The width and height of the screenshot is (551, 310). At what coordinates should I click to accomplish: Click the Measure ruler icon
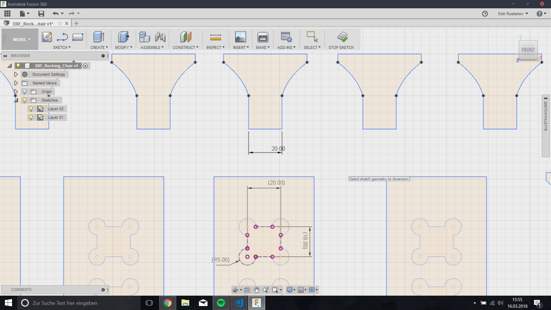click(216, 37)
